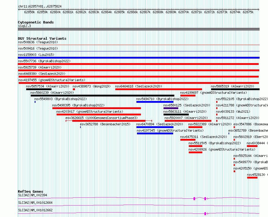
Task: Select esv3626615 1000Genomes variant bar
Action: coord(109,121)
